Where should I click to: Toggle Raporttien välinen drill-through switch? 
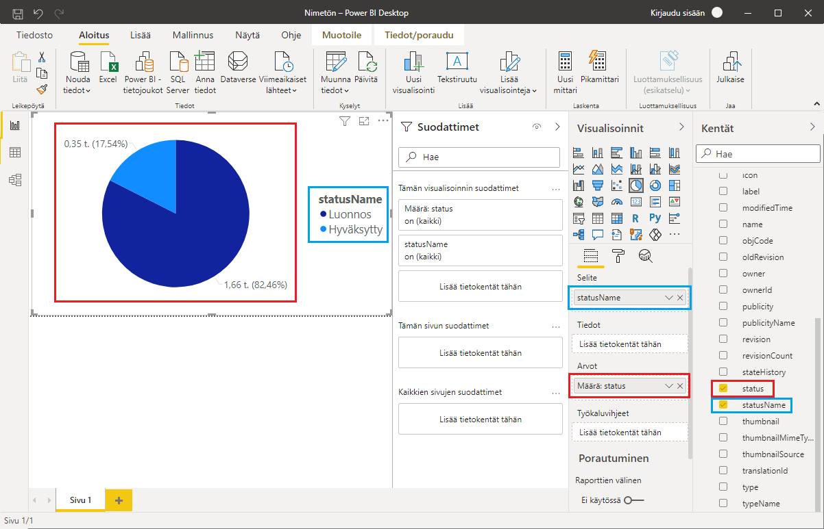(x=633, y=500)
